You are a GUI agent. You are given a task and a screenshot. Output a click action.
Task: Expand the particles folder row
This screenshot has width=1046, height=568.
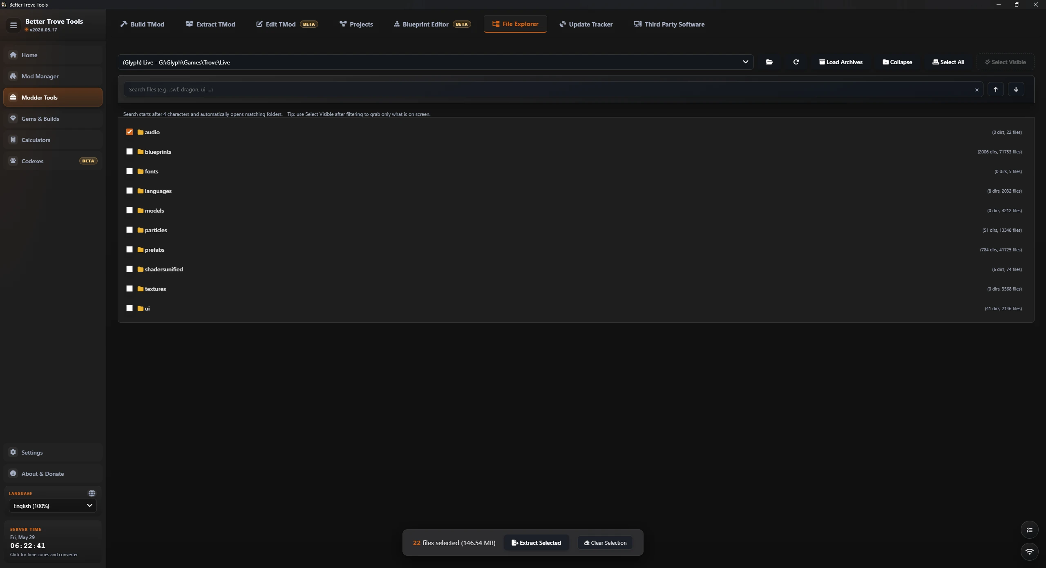point(576,230)
